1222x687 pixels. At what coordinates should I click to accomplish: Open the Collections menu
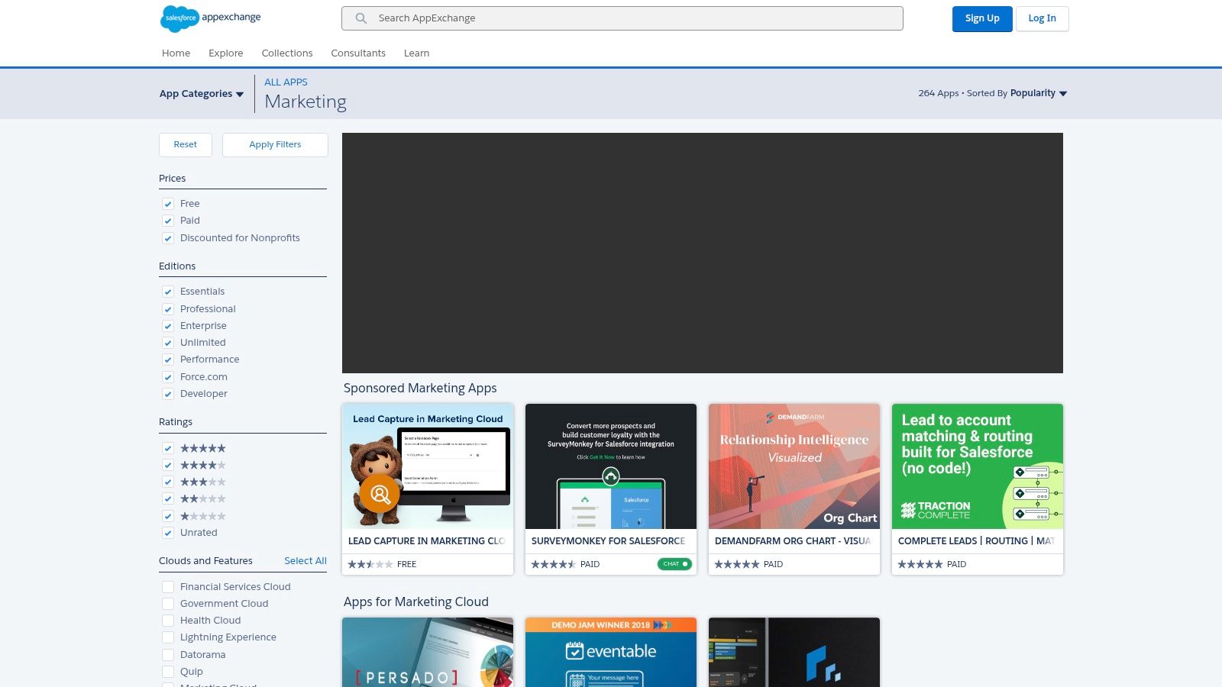[287, 53]
